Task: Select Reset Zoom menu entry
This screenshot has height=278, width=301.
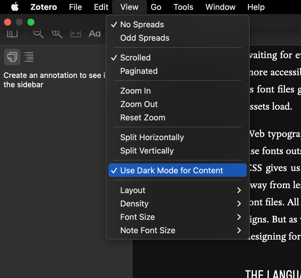Action: point(143,117)
